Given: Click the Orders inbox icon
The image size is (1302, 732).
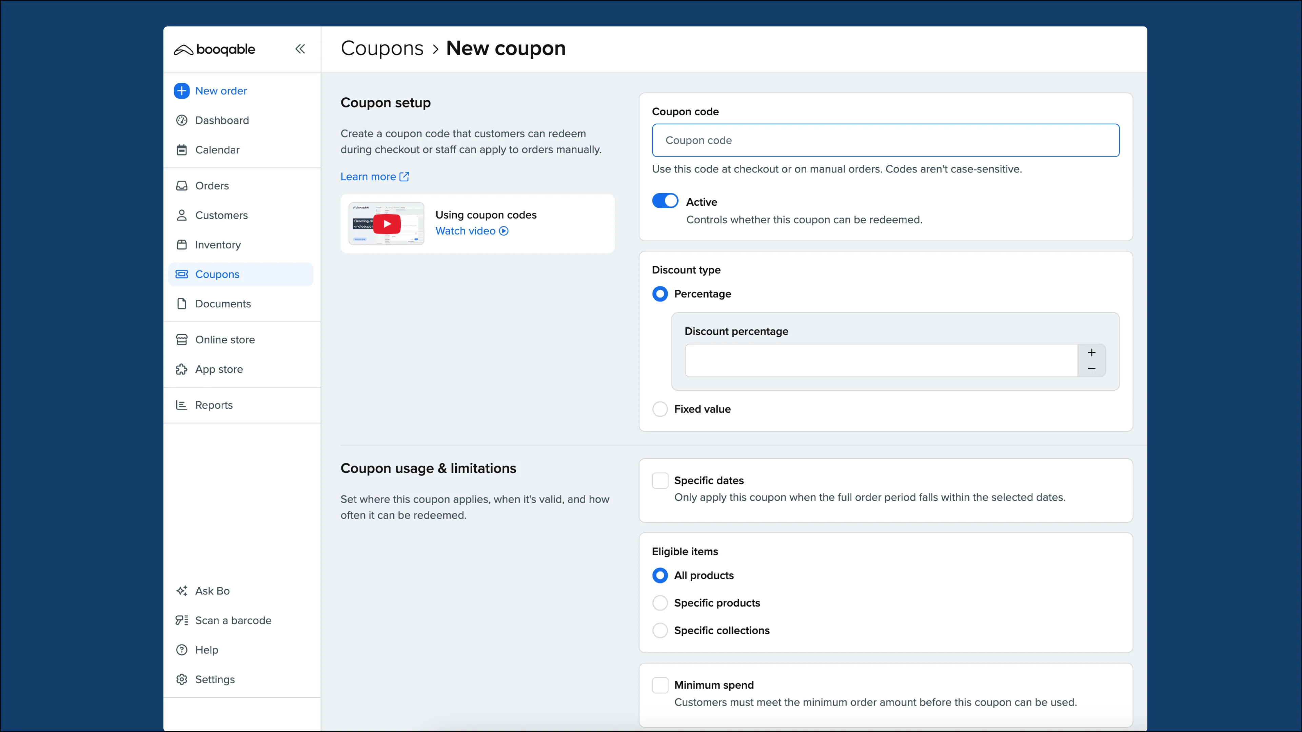Looking at the screenshot, I should coord(181,186).
